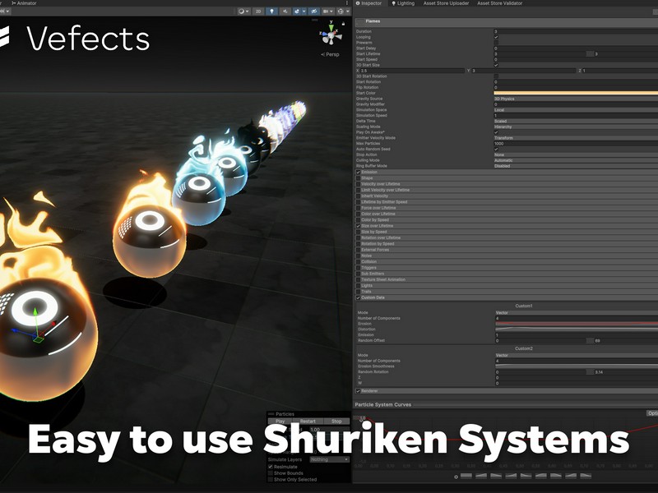Select the sixth curve preset
Image resolution: width=658 pixels, height=493 pixels.
[541, 476]
